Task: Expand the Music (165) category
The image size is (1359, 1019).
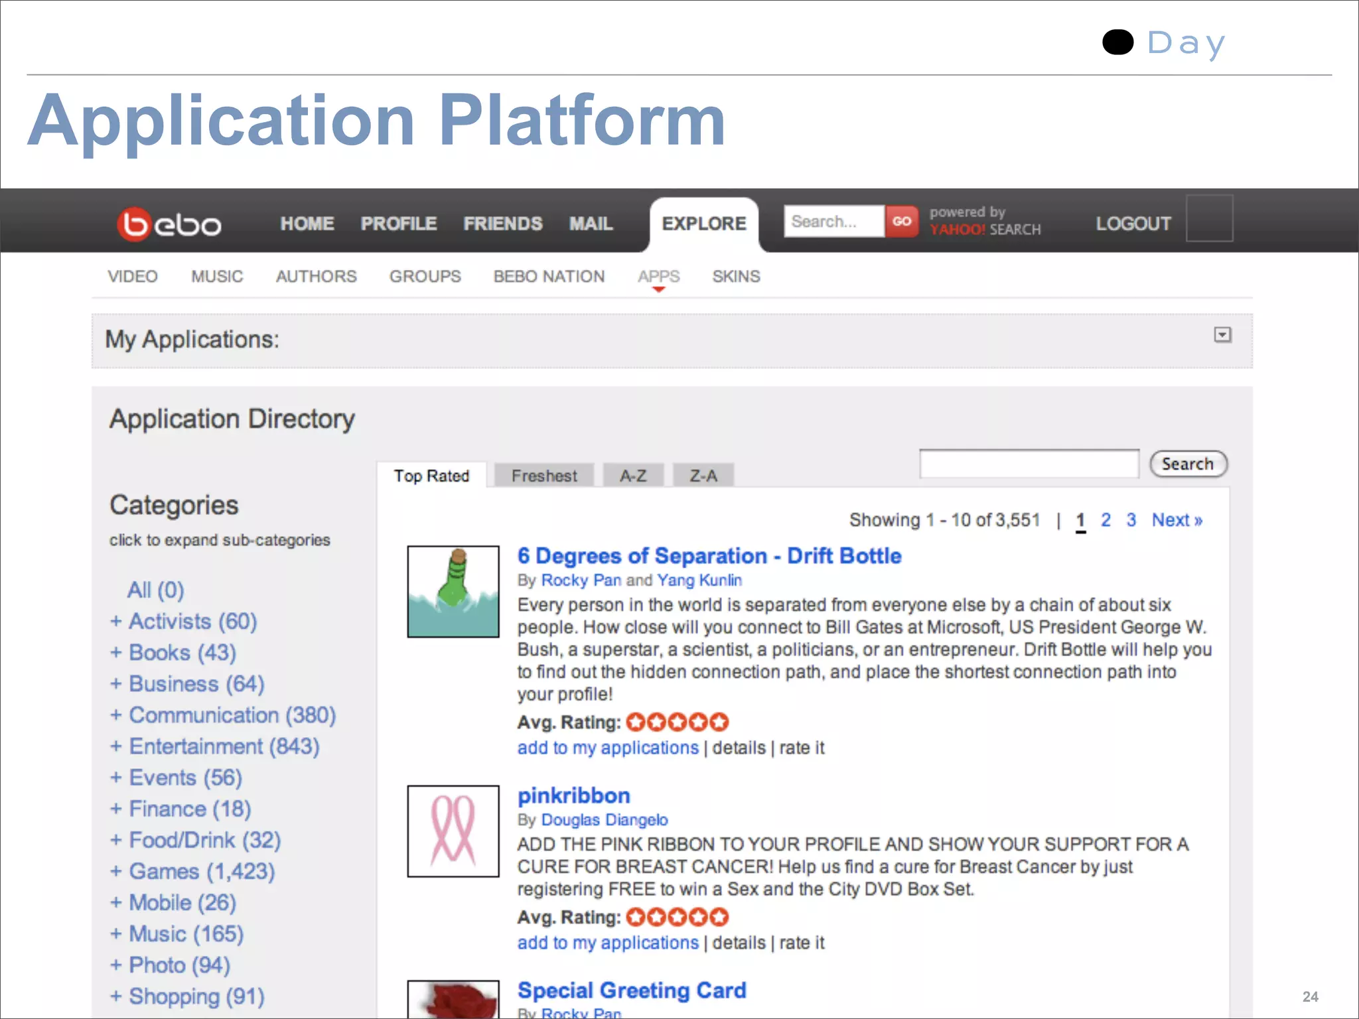Action: tap(177, 933)
